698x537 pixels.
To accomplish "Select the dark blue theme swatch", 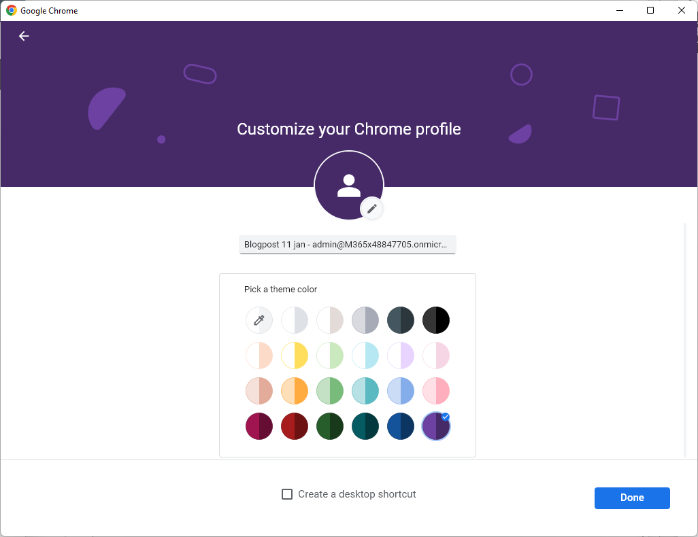I will [x=401, y=426].
